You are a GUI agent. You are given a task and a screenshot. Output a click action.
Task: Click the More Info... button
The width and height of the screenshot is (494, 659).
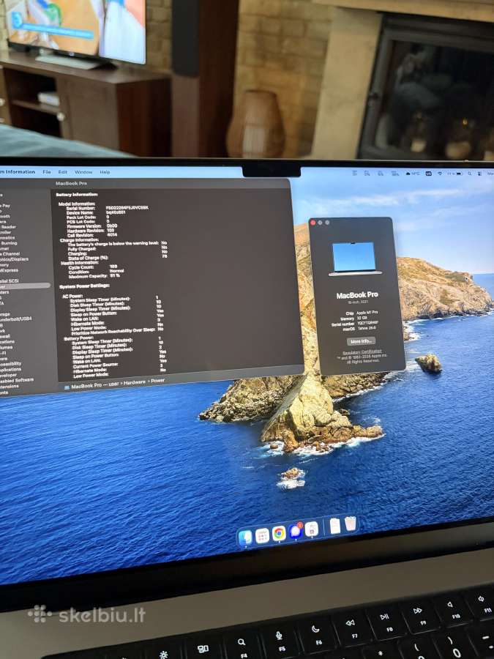362,340
